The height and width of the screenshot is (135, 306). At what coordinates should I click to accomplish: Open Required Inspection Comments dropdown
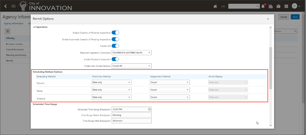(x=131, y=52)
